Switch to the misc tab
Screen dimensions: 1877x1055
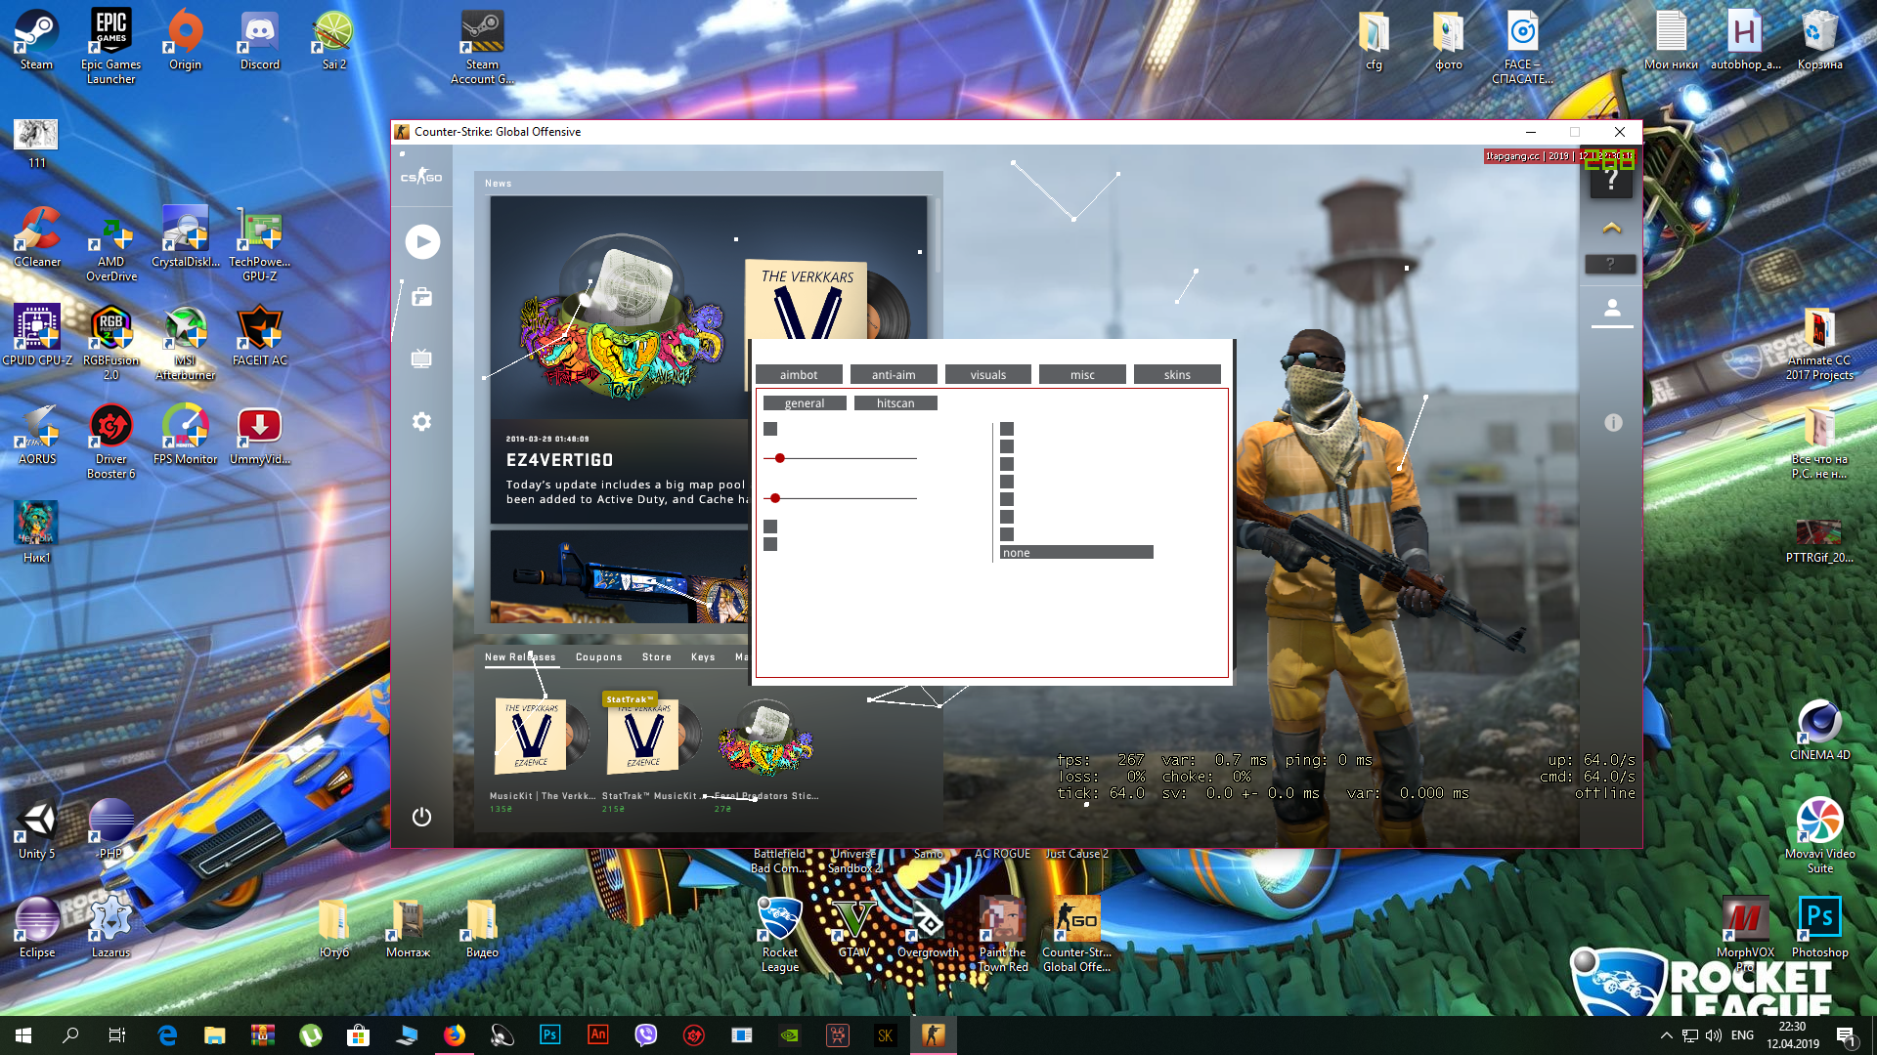click(1082, 375)
